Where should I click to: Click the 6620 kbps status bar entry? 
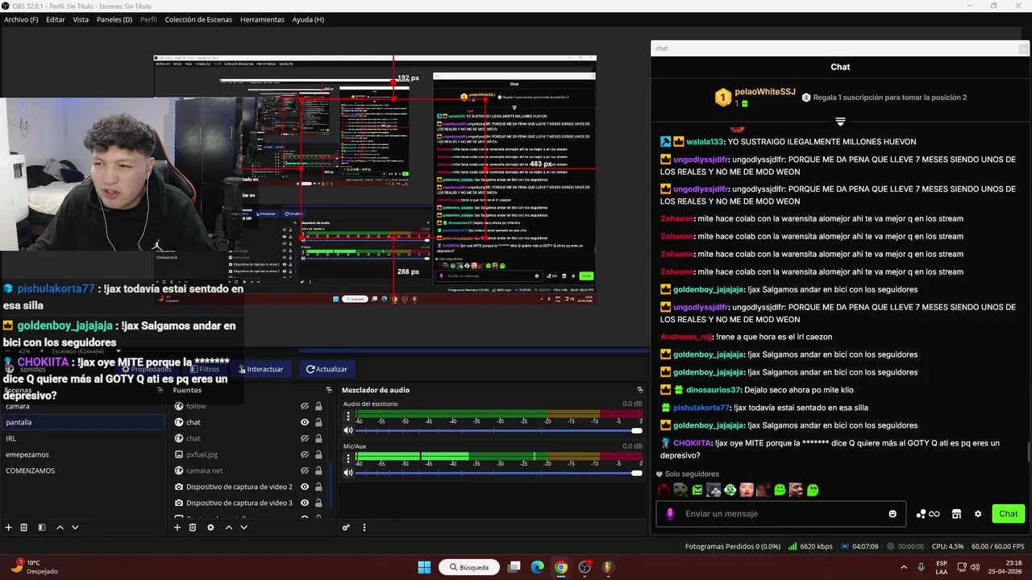point(809,546)
